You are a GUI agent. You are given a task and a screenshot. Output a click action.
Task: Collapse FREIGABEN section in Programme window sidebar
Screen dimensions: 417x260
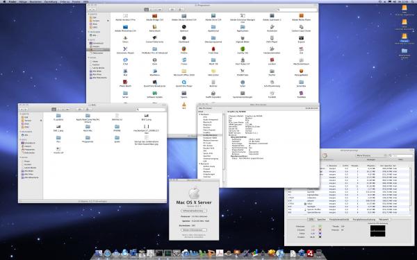click(x=88, y=32)
